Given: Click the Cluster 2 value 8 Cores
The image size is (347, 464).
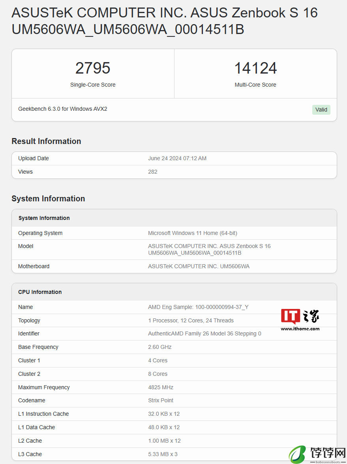Looking at the screenshot, I should coord(158,374).
